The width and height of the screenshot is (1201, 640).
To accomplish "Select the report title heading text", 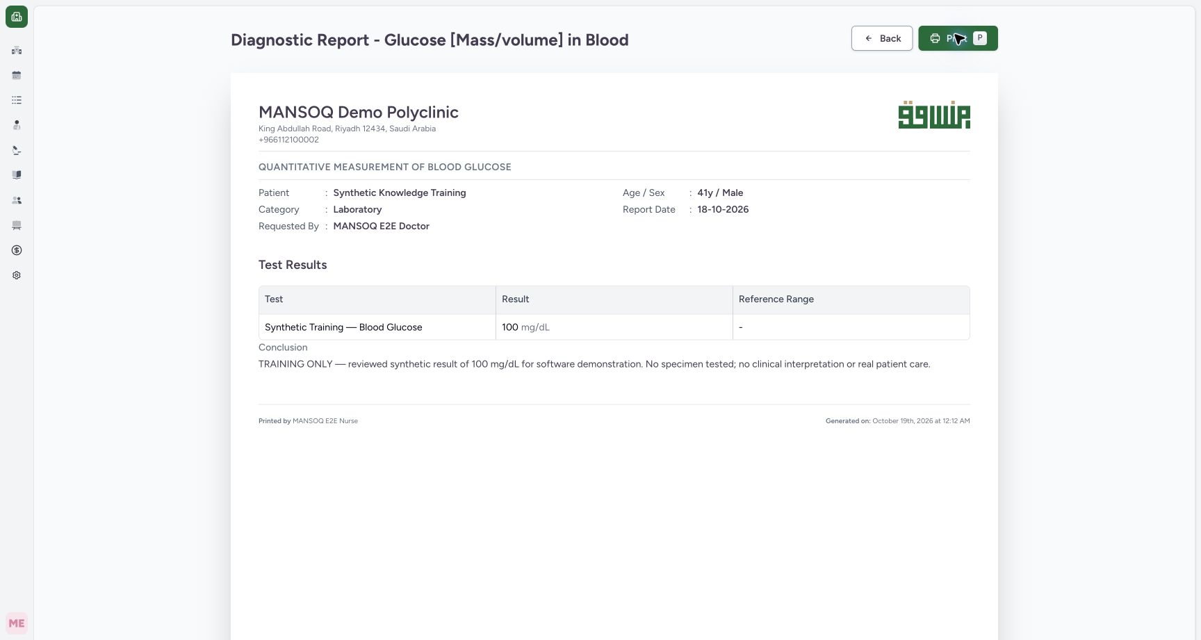I will click(430, 40).
